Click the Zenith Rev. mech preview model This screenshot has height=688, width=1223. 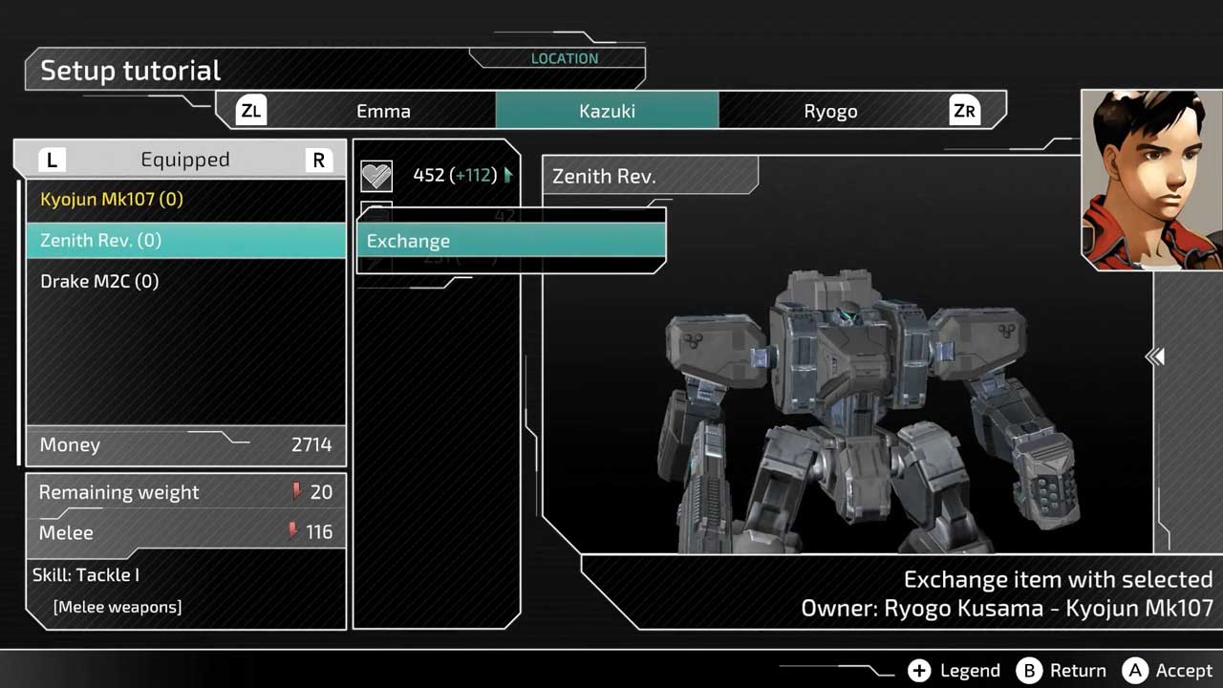click(x=850, y=411)
